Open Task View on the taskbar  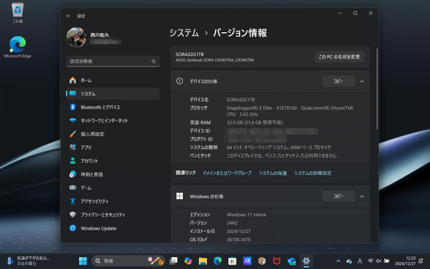pos(173,261)
